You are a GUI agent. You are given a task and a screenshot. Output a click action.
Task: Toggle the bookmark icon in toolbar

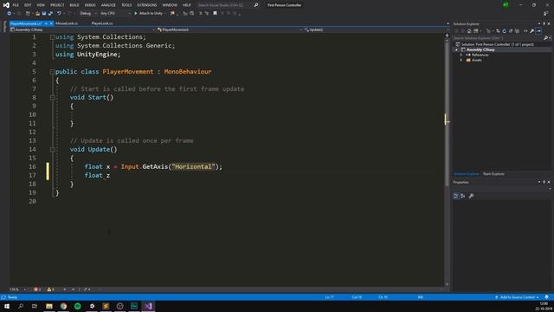click(215, 14)
